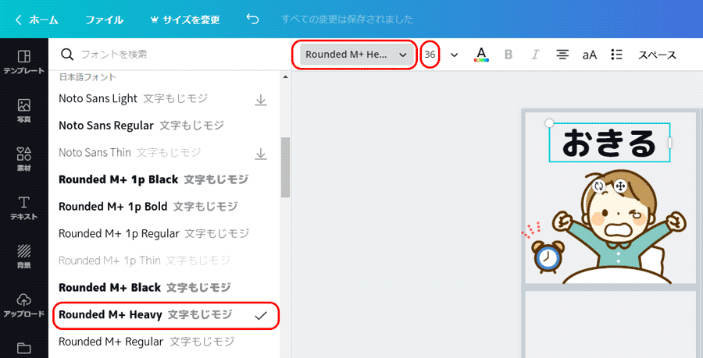
Task: Download the Noto Sans Thin font
Action: click(x=260, y=154)
